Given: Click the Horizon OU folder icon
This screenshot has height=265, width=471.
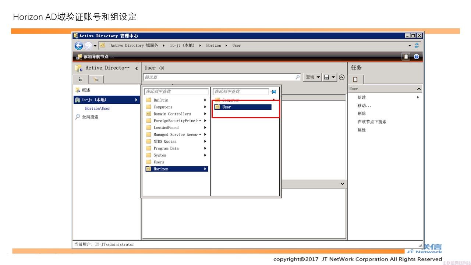Looking at the screenshot, I should (149, 169).
